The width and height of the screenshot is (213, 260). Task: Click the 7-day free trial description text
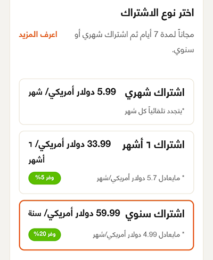click(134, 42)
